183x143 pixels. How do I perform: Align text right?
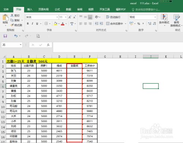click(x=90, y=24)
